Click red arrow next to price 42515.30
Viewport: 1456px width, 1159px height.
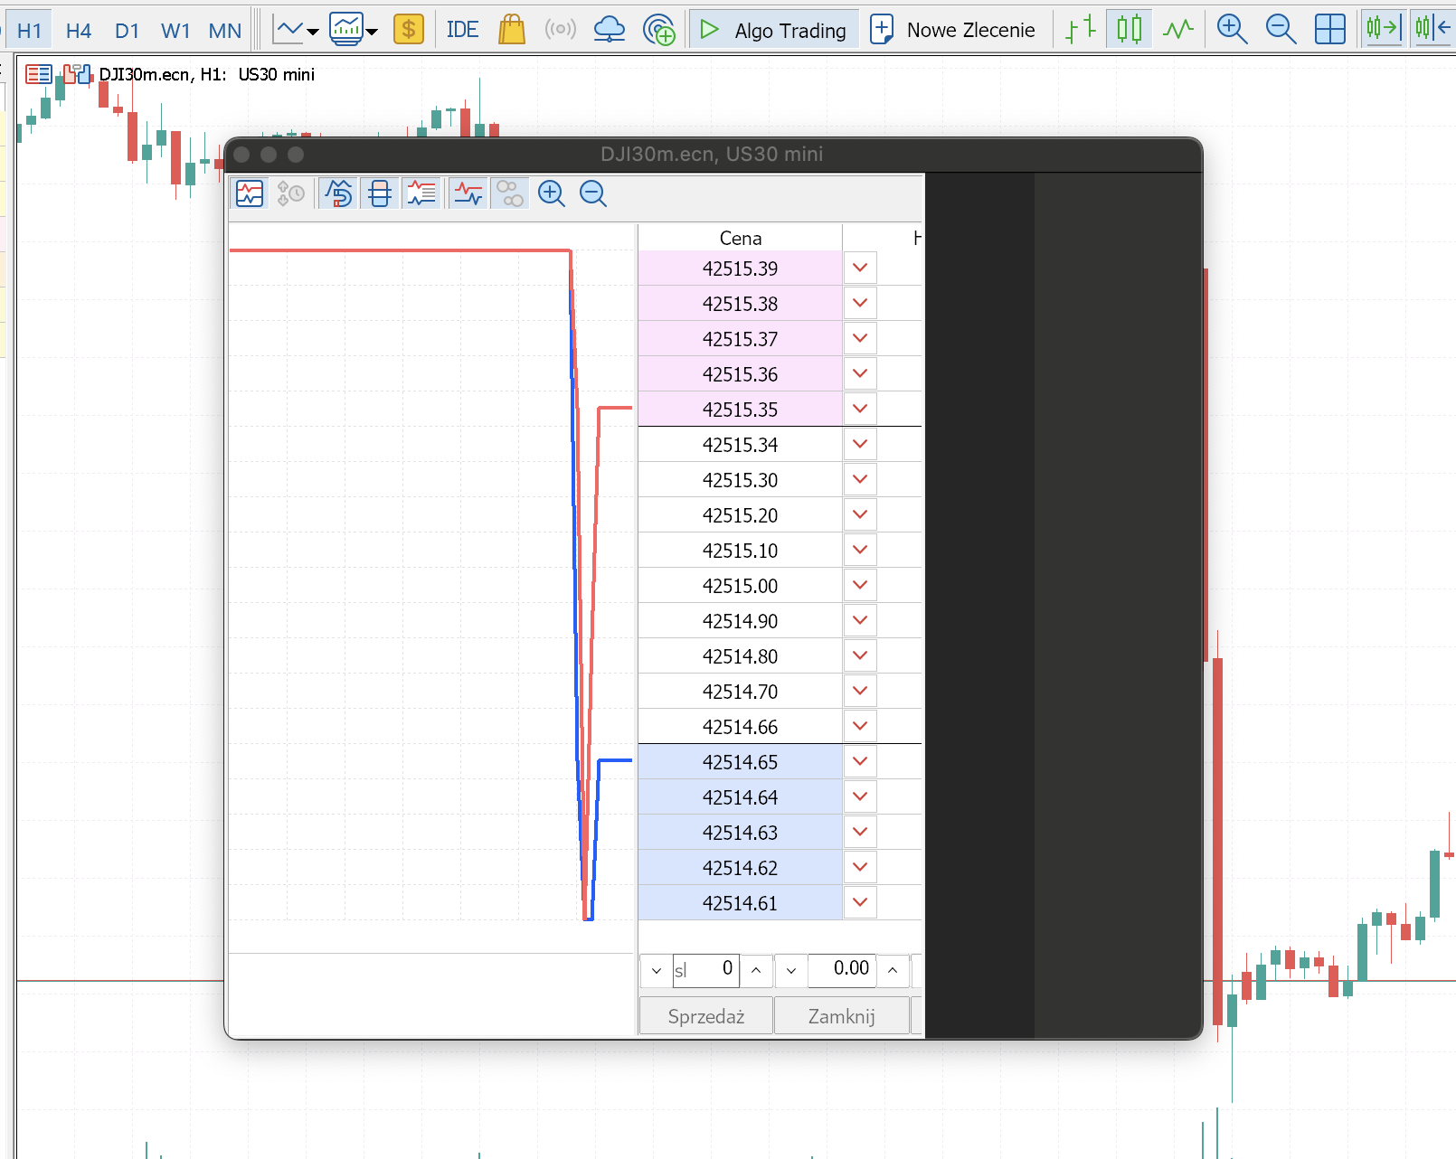(860, 479)
